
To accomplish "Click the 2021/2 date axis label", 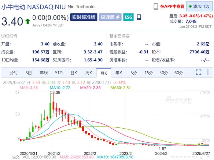I will pyautogui.click(x=54, y=154).
